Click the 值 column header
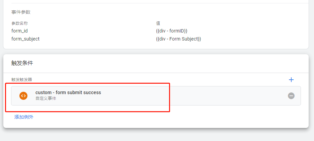The height and width of the screenshot is (141, 314). pos(158,23)
